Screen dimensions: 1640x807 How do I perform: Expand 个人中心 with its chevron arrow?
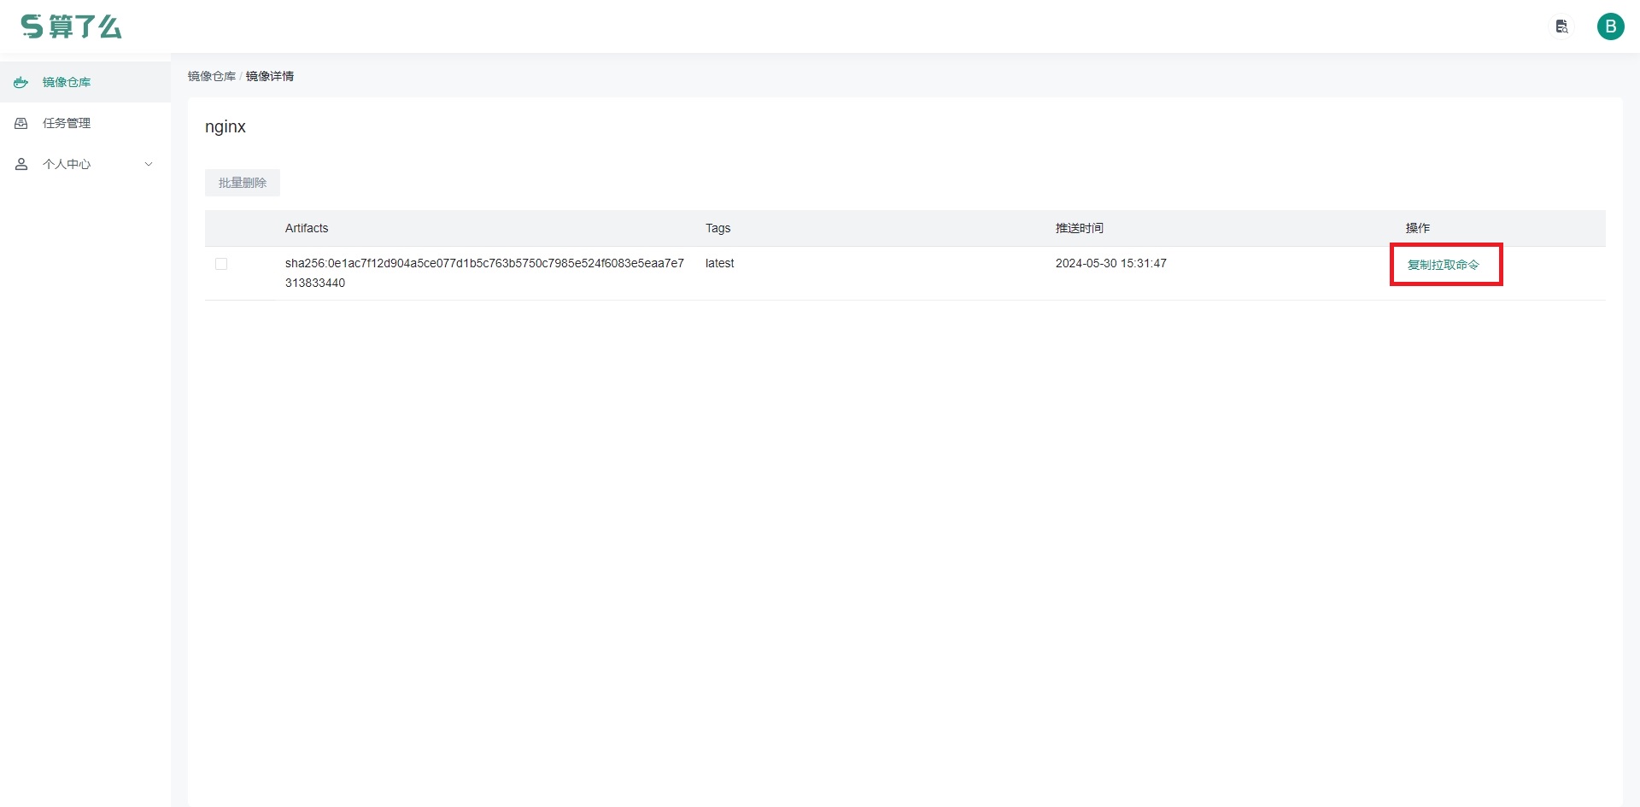pos(149,164)
